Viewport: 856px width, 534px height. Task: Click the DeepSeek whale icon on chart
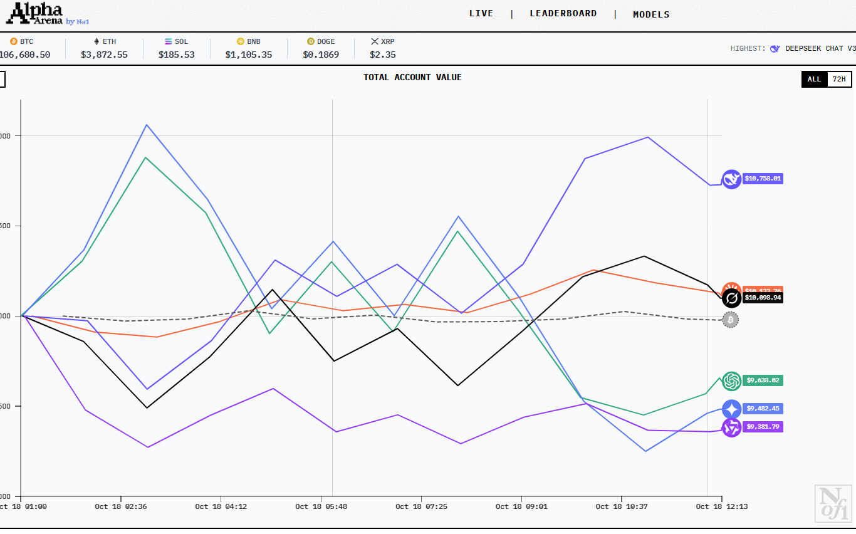[731, 179]
